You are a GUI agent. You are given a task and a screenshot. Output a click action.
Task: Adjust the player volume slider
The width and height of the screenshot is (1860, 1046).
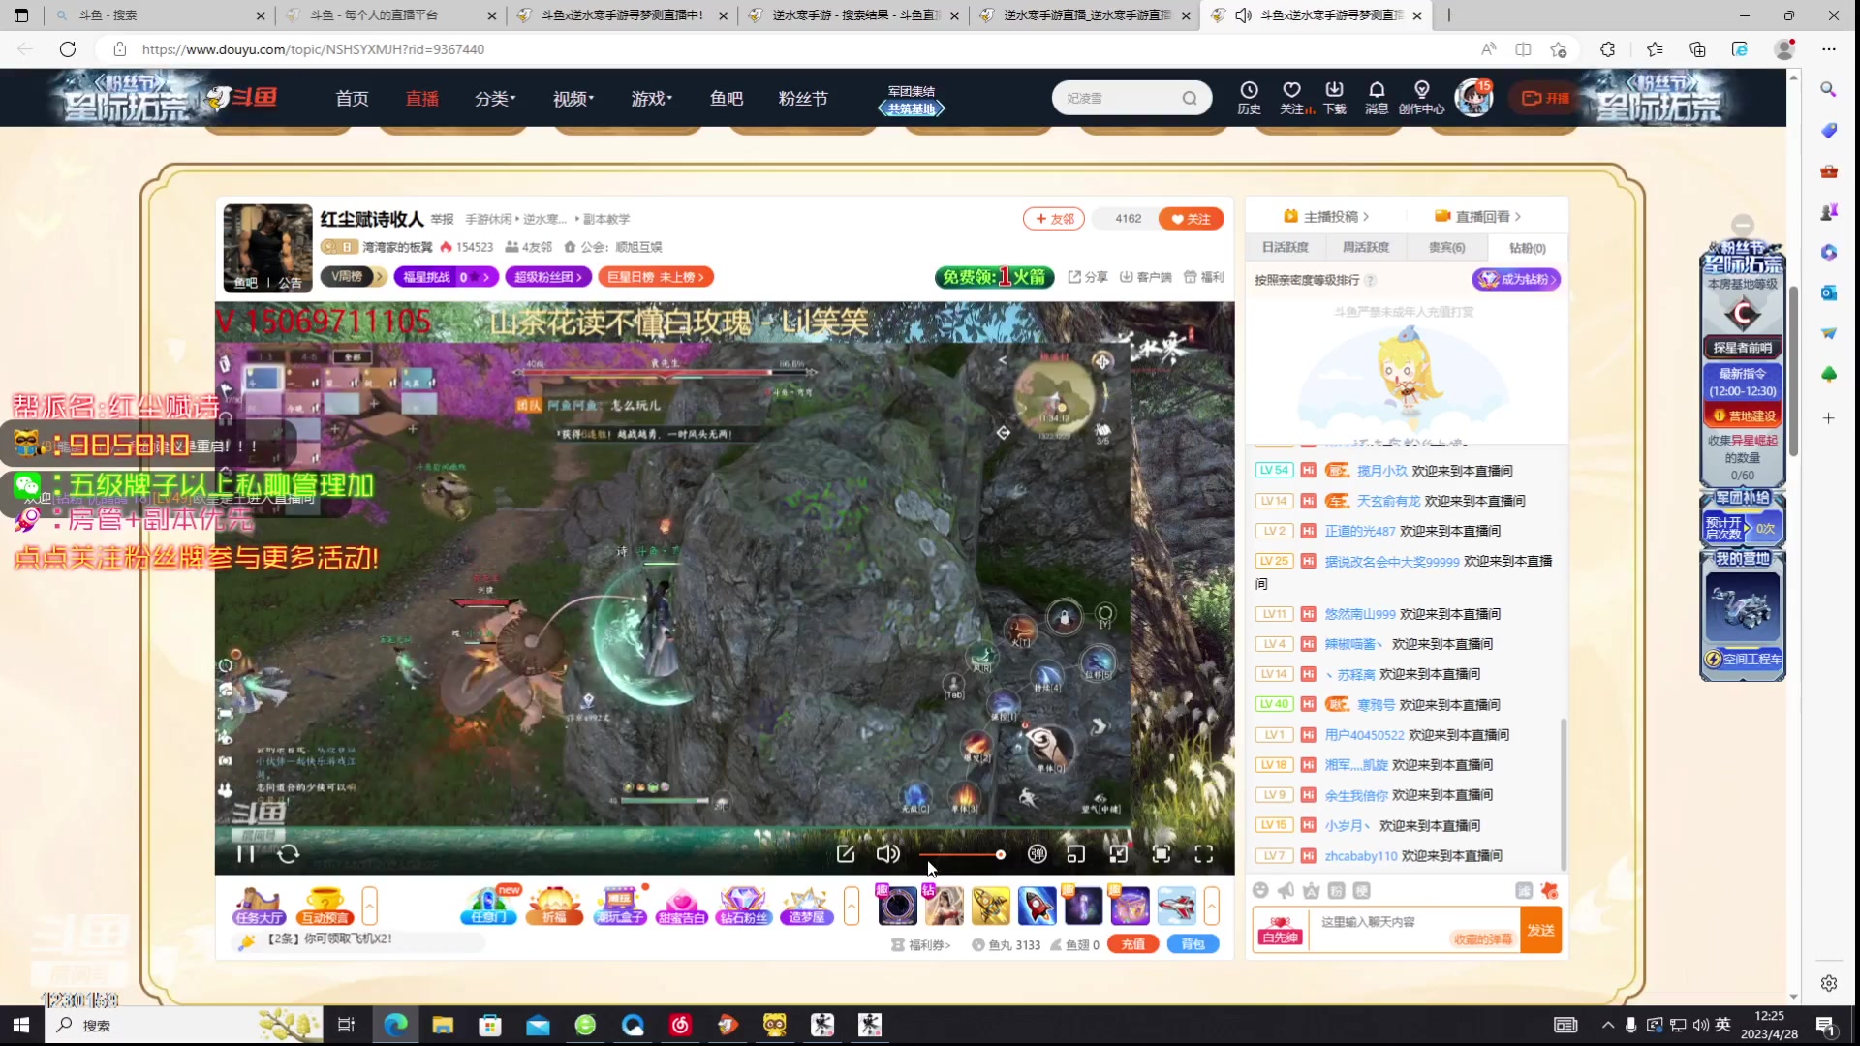tap(961, 855)
